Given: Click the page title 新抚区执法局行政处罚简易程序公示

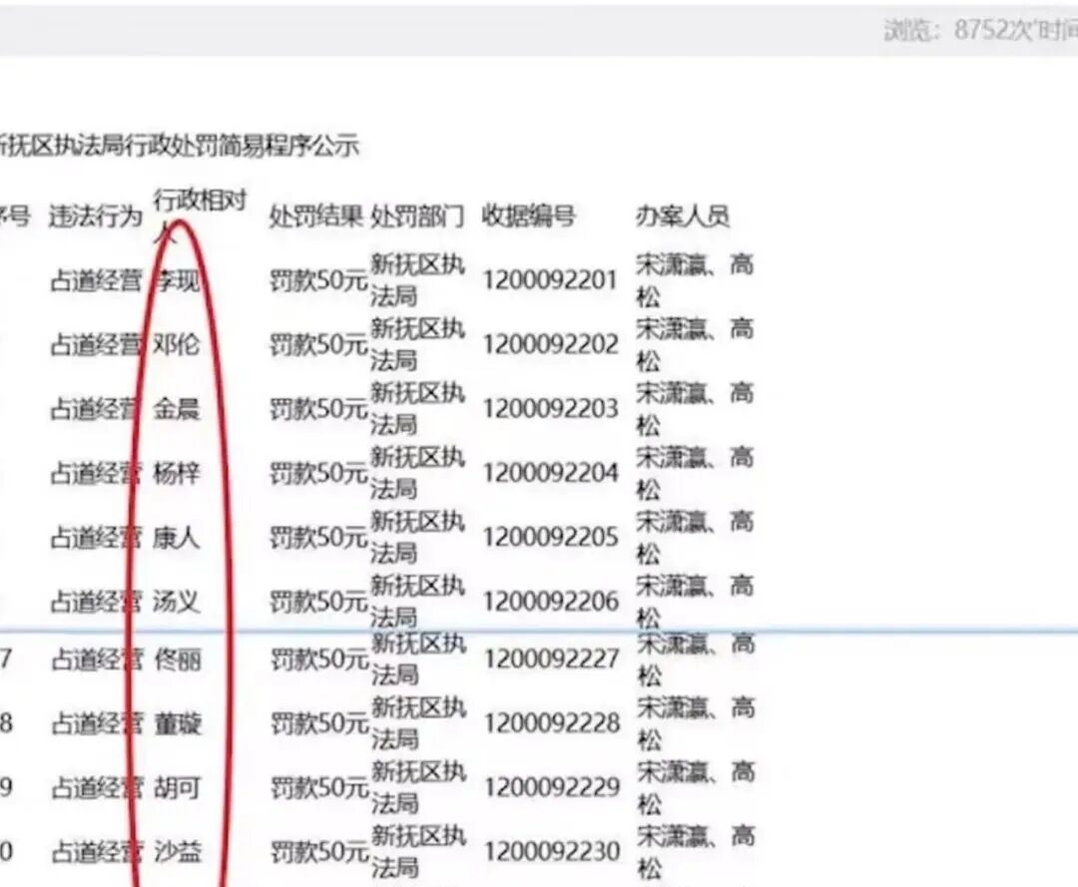Looking at the screenshot, I should pyautogui.click(x=180, y=147).
